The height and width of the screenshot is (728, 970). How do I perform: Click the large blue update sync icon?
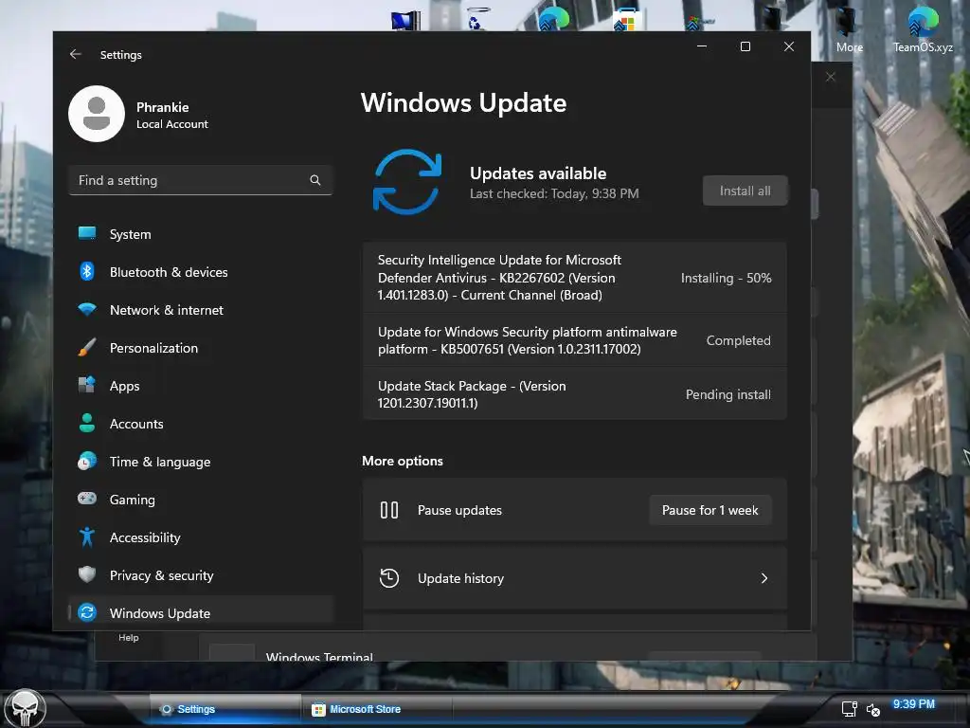407,182
